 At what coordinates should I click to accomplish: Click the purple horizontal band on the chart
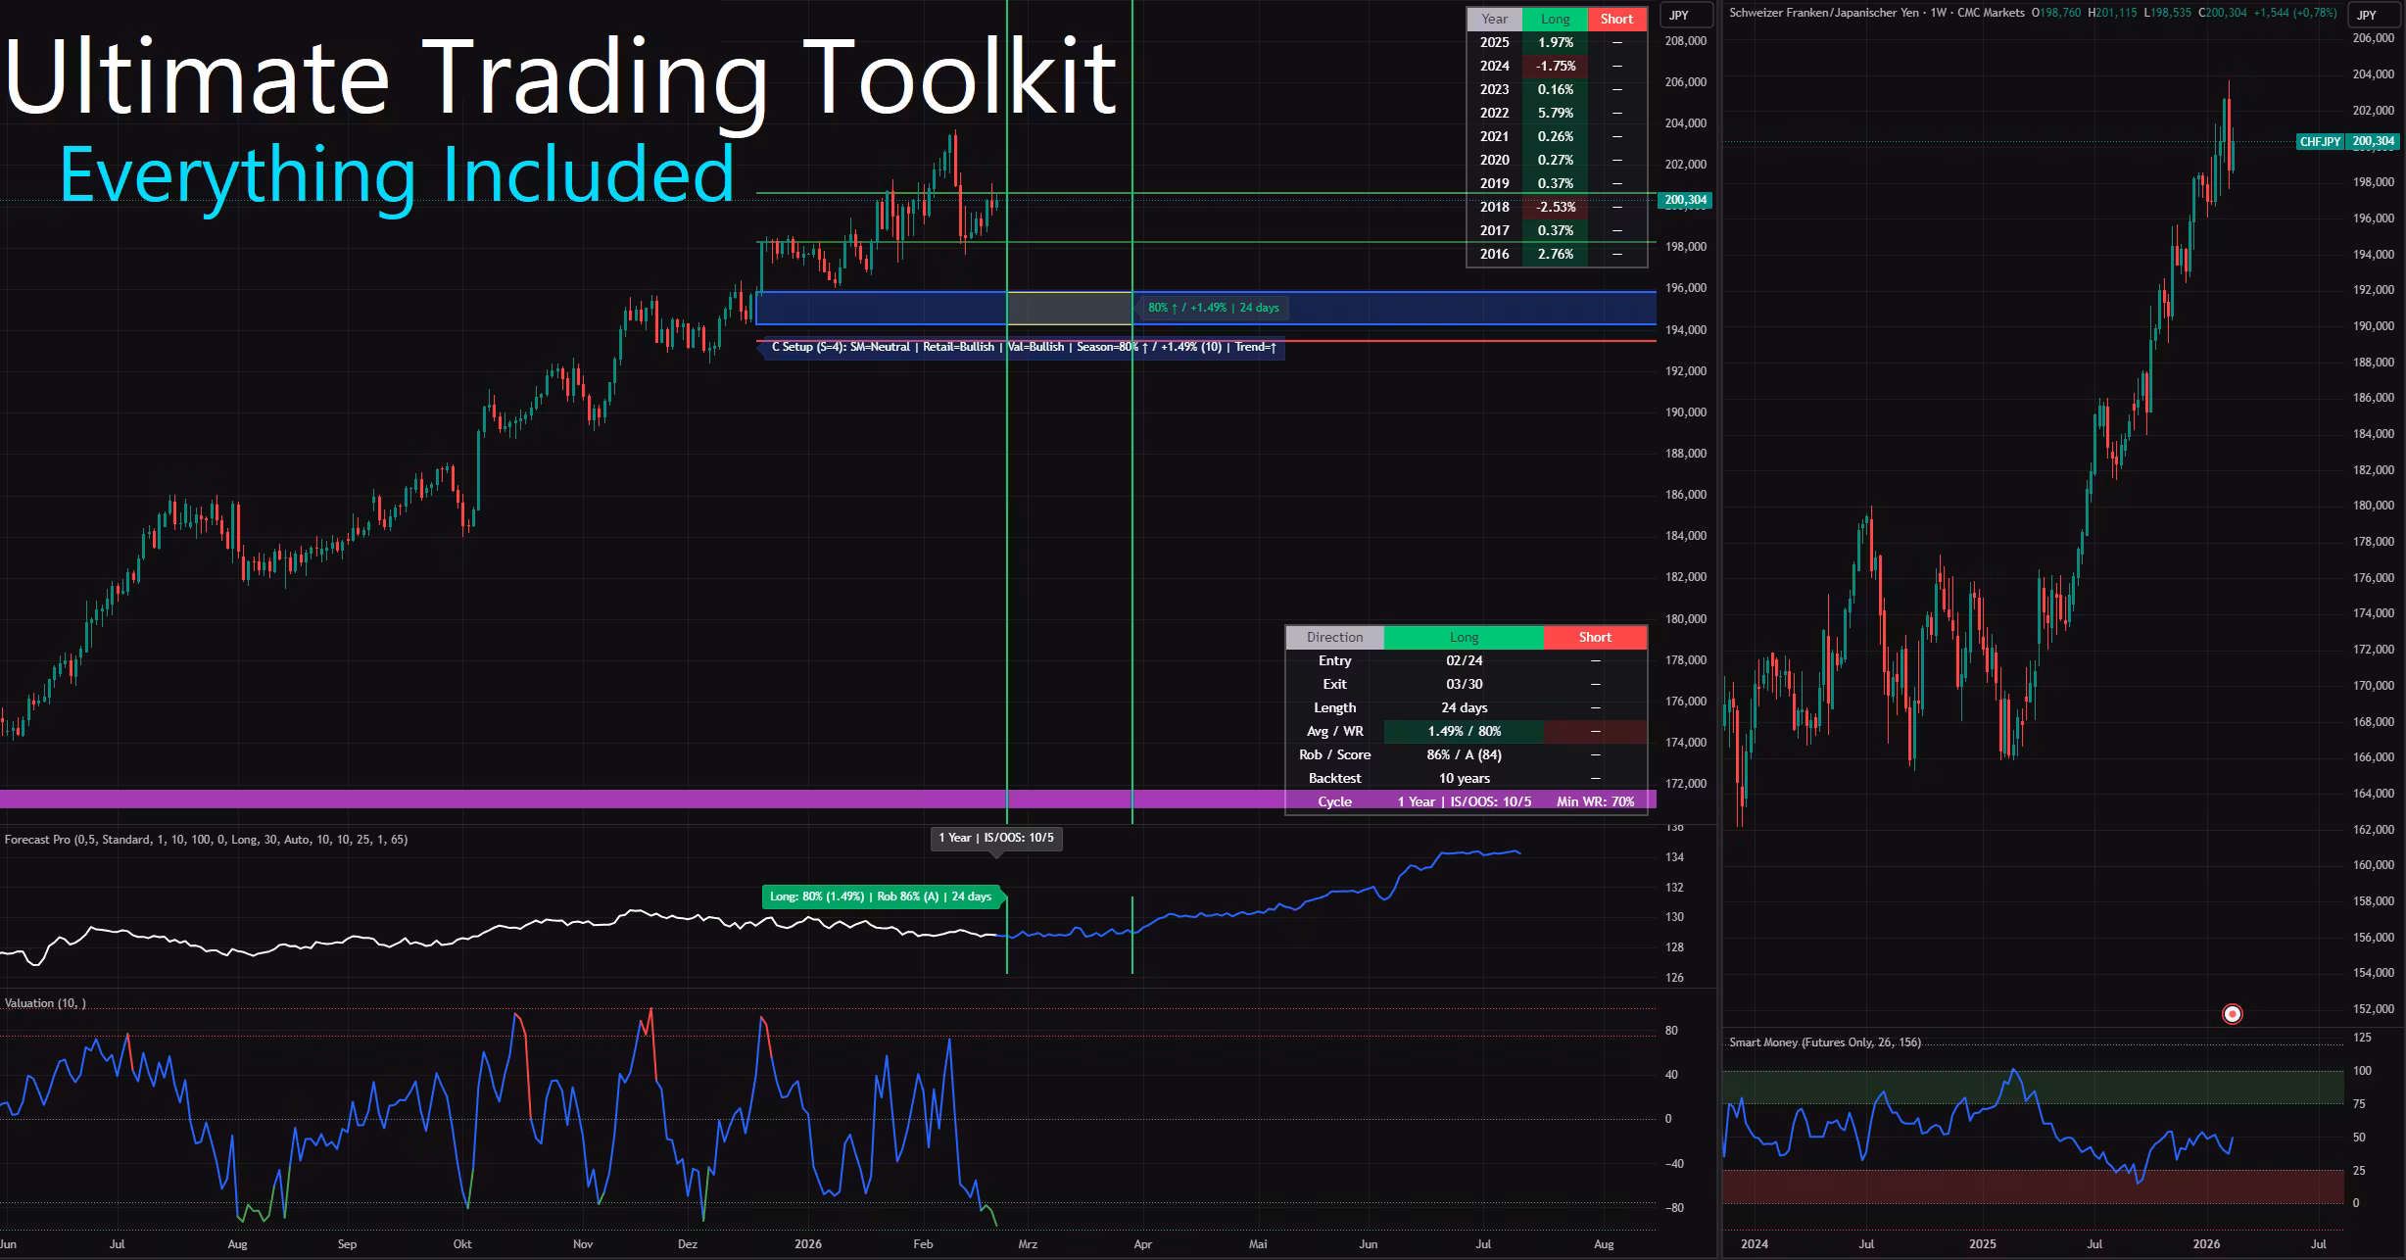[x=490, y=800]
